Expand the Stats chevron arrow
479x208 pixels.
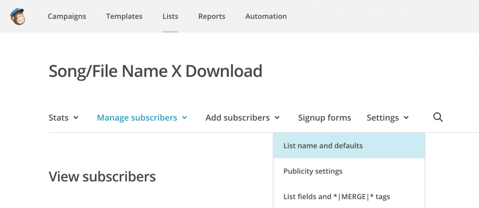(76, 118)
